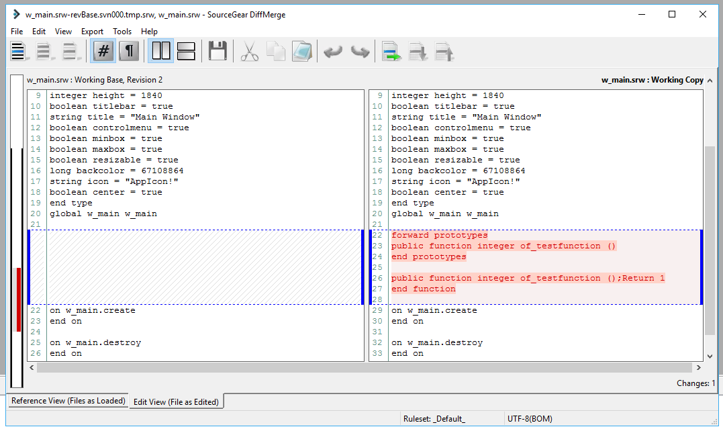Click 'Return 1' function line in right pane
Screen dimensions: 723x431
click(528, 278)
